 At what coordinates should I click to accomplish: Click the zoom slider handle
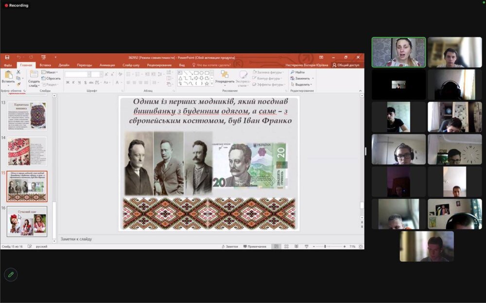325,246
